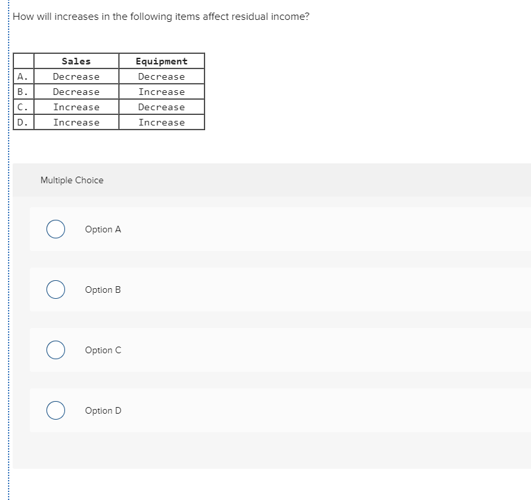
Task: Click the Increase cell under Equipment row B
Action: pos(161,92)
